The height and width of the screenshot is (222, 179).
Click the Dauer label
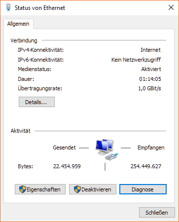(26, 79)
